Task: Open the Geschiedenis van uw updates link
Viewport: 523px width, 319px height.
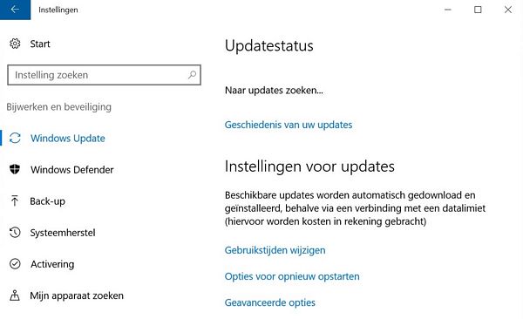Action: click(289, 125)
